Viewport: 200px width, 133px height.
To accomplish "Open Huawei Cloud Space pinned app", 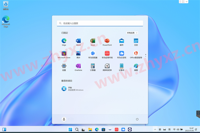I will point(121,55).
